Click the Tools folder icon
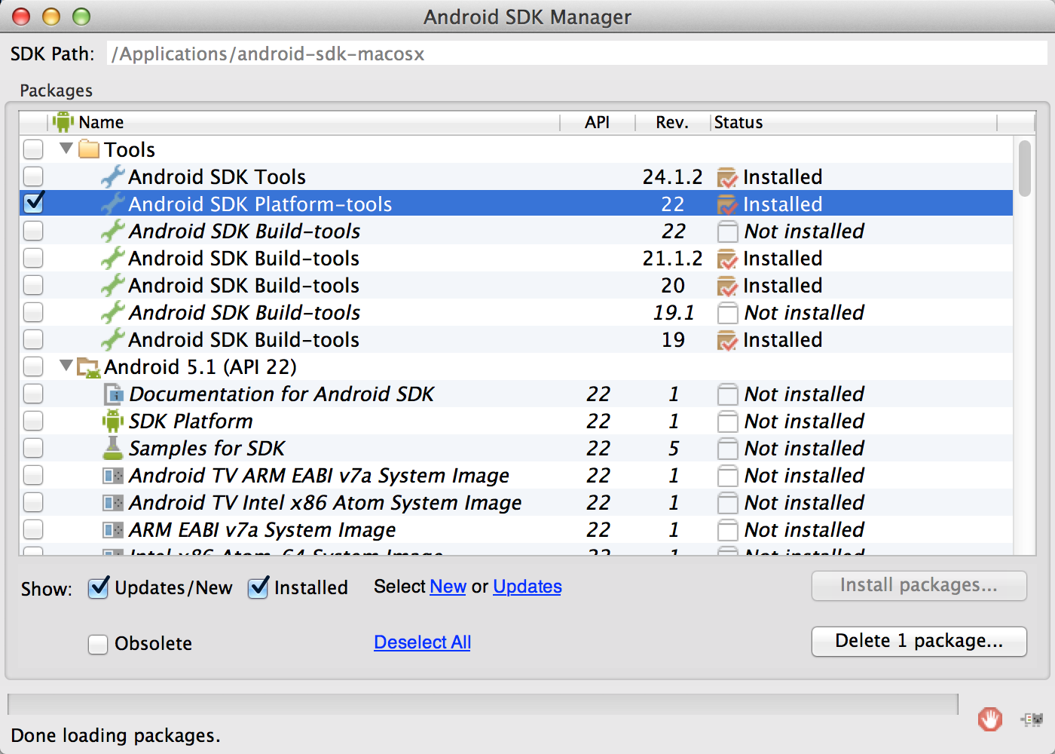This screenshot has width=1055, height=754. [x=89, y=149]
